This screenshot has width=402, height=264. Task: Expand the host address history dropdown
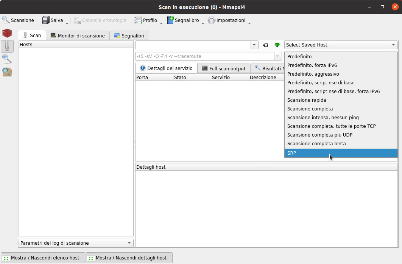(x=254, y=45)
